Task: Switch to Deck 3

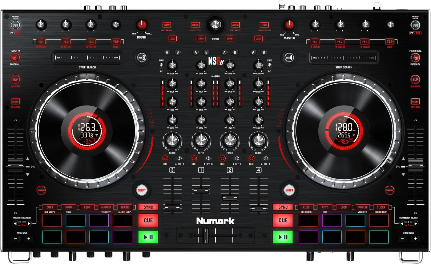Action: (x=141, y=57)
